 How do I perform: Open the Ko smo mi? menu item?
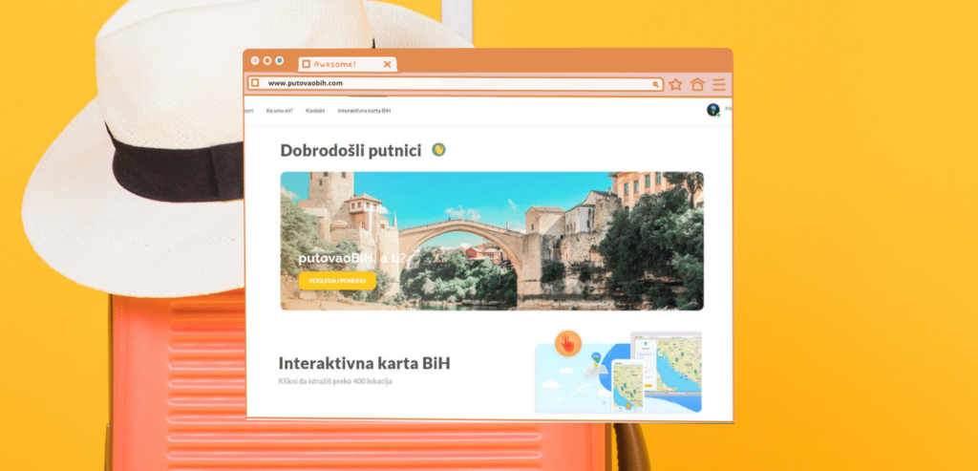[280, 111]
